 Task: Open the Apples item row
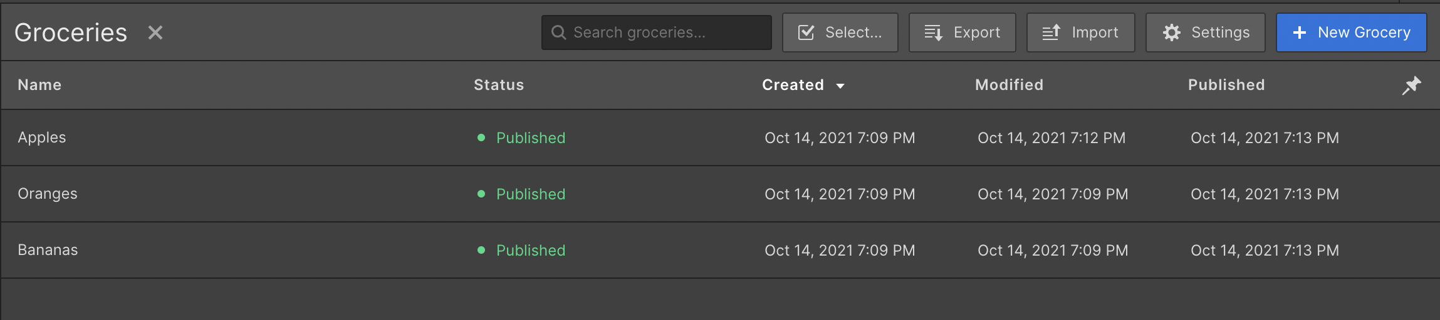coord(720,137)
